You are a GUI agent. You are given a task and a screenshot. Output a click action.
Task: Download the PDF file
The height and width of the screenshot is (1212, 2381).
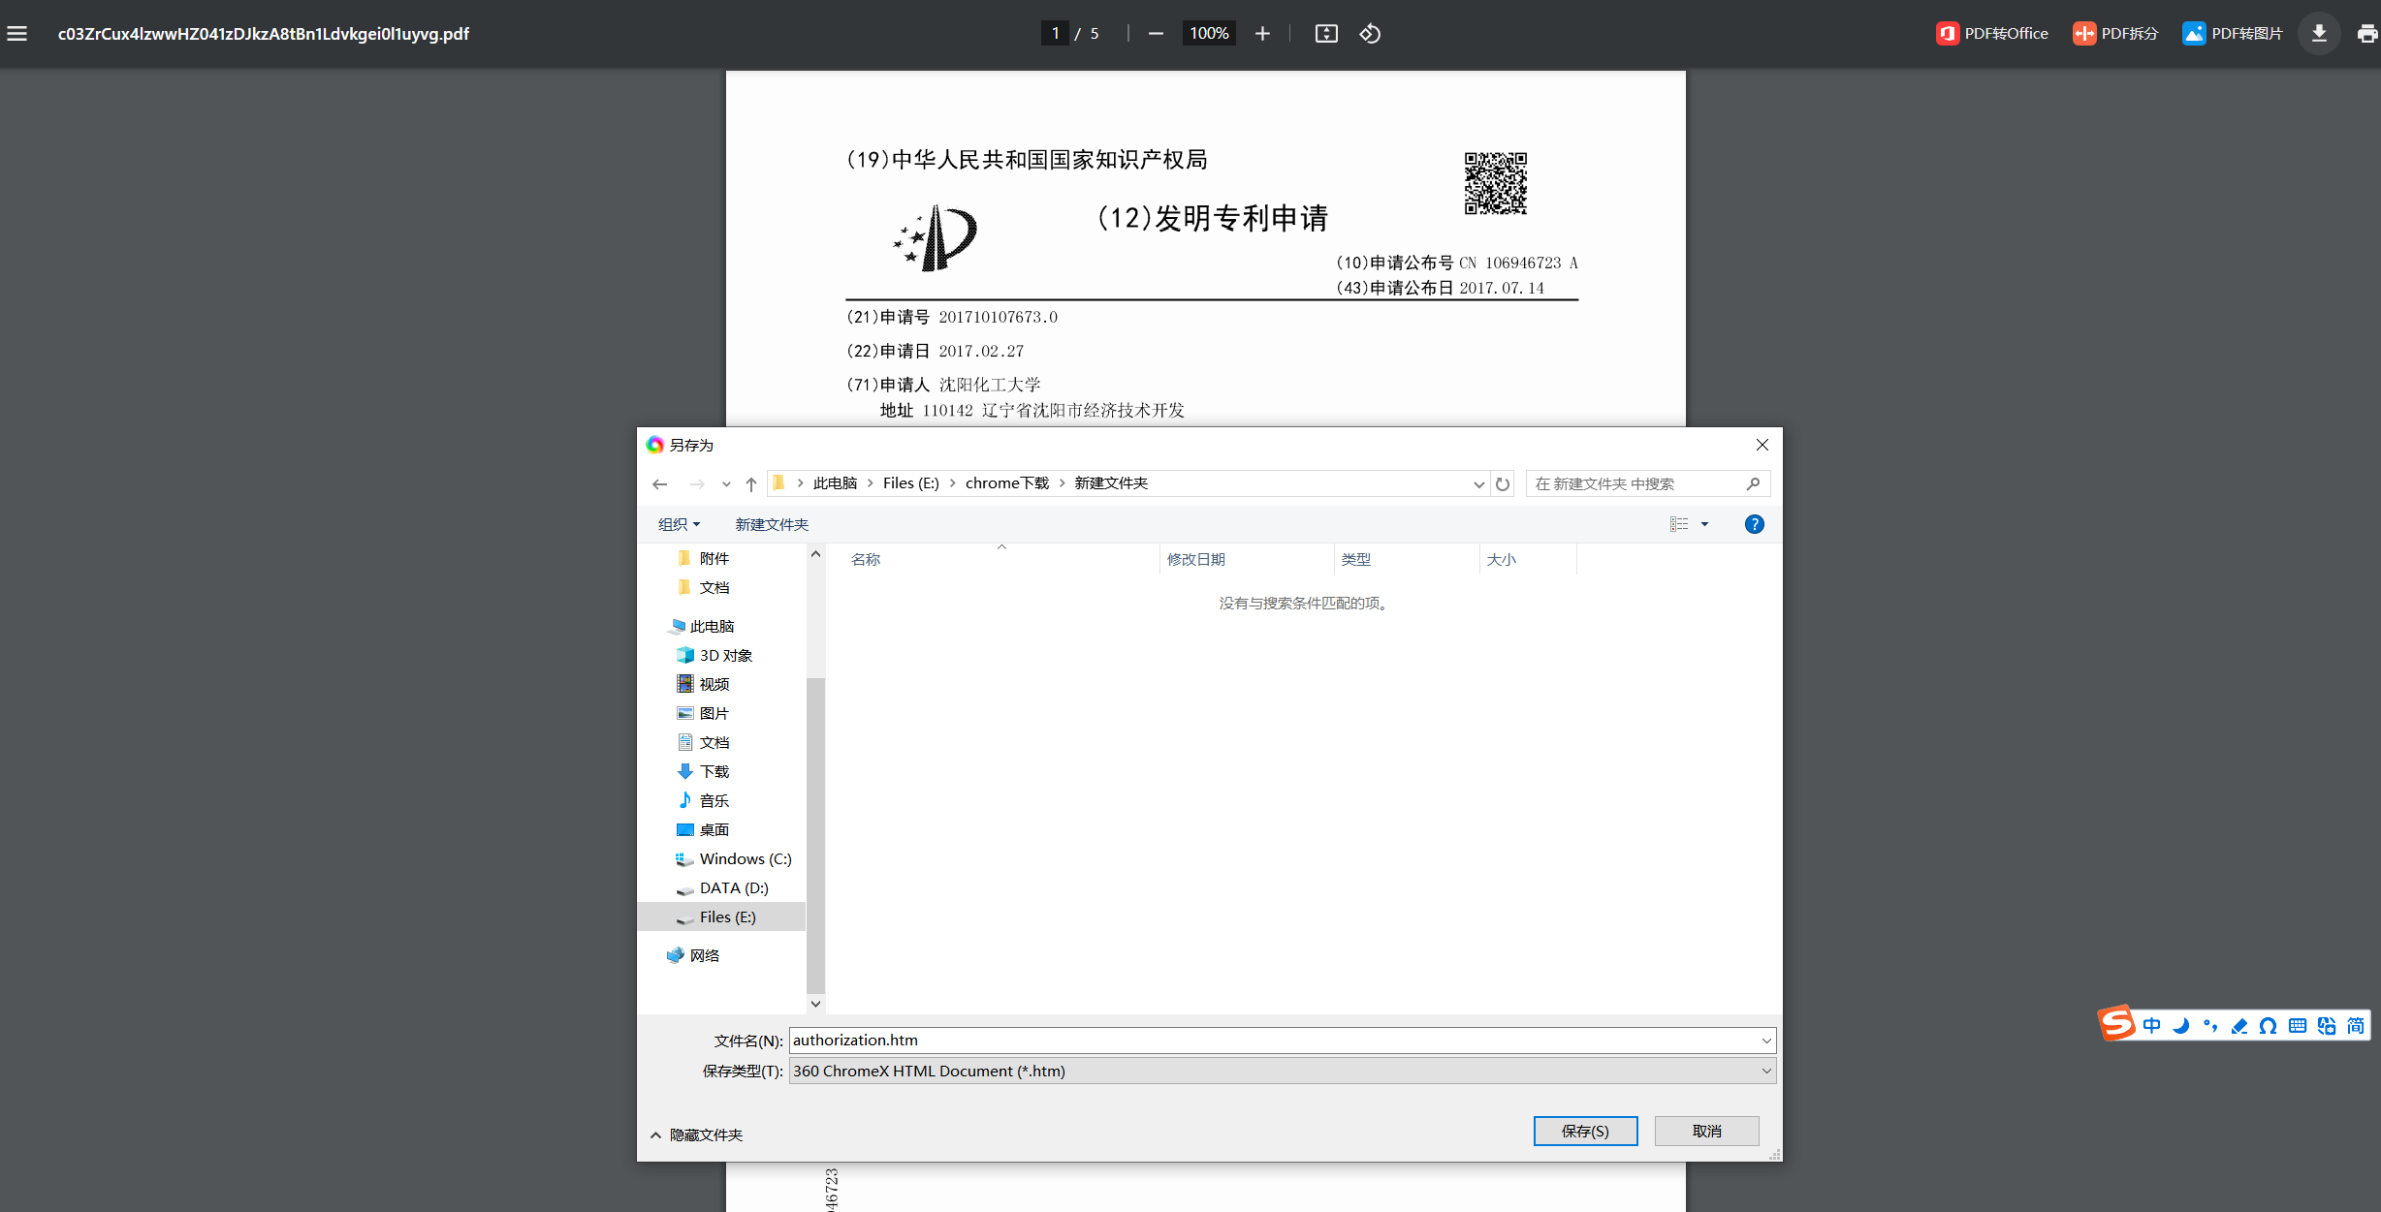point(2320,32)
